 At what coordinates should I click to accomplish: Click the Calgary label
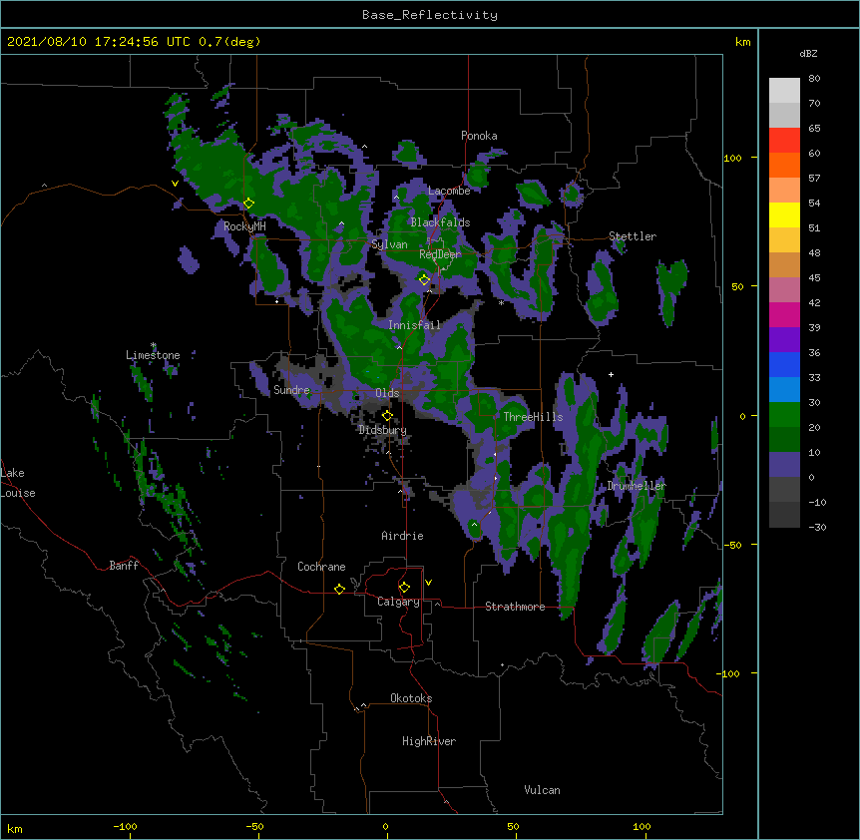coord(398,602)
